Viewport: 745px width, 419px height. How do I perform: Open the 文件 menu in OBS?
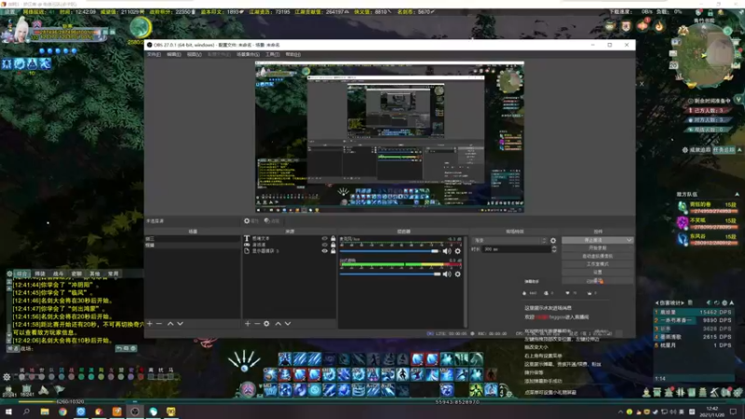click(154, 55)
